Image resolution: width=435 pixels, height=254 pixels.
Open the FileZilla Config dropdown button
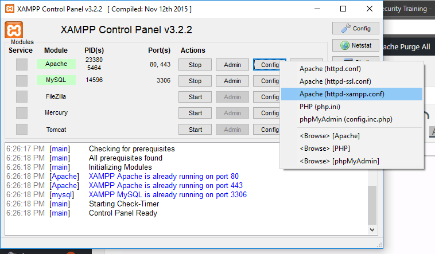point(269,97)
